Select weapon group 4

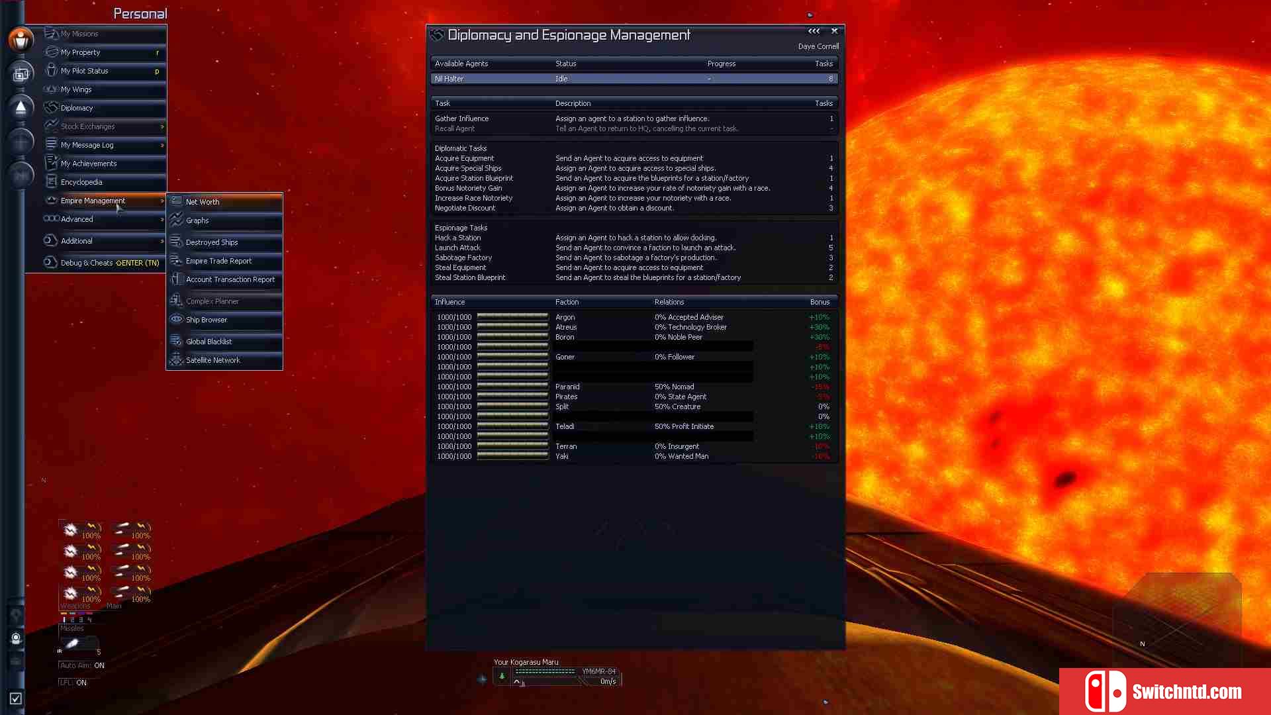[90, 620]
